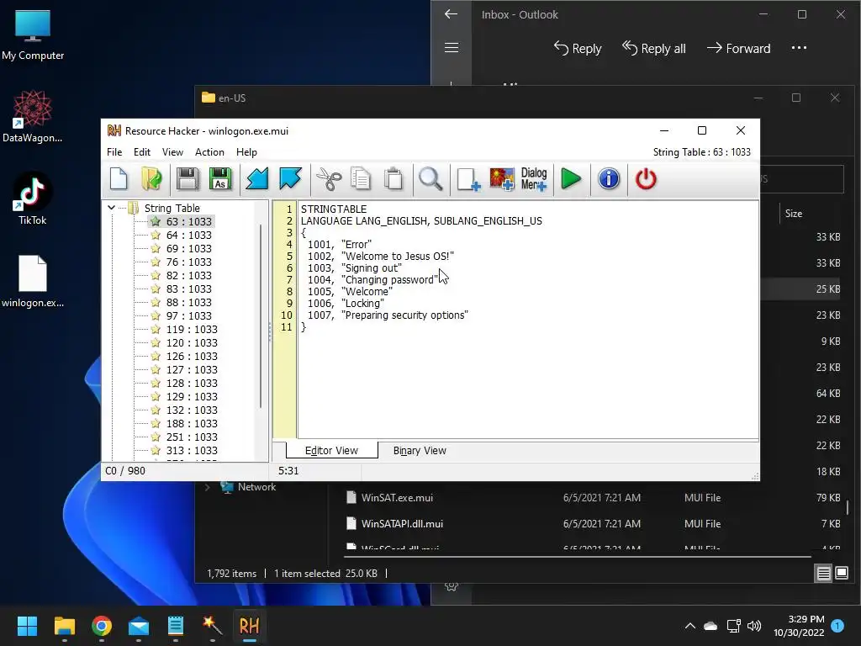This screenshot has width=861, height=646.
Task: Select tree entry 132 : 1033
Action: point(192,410)
